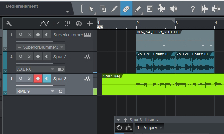
Task: Solo Spur 3 track
Action: coord(29,78)
